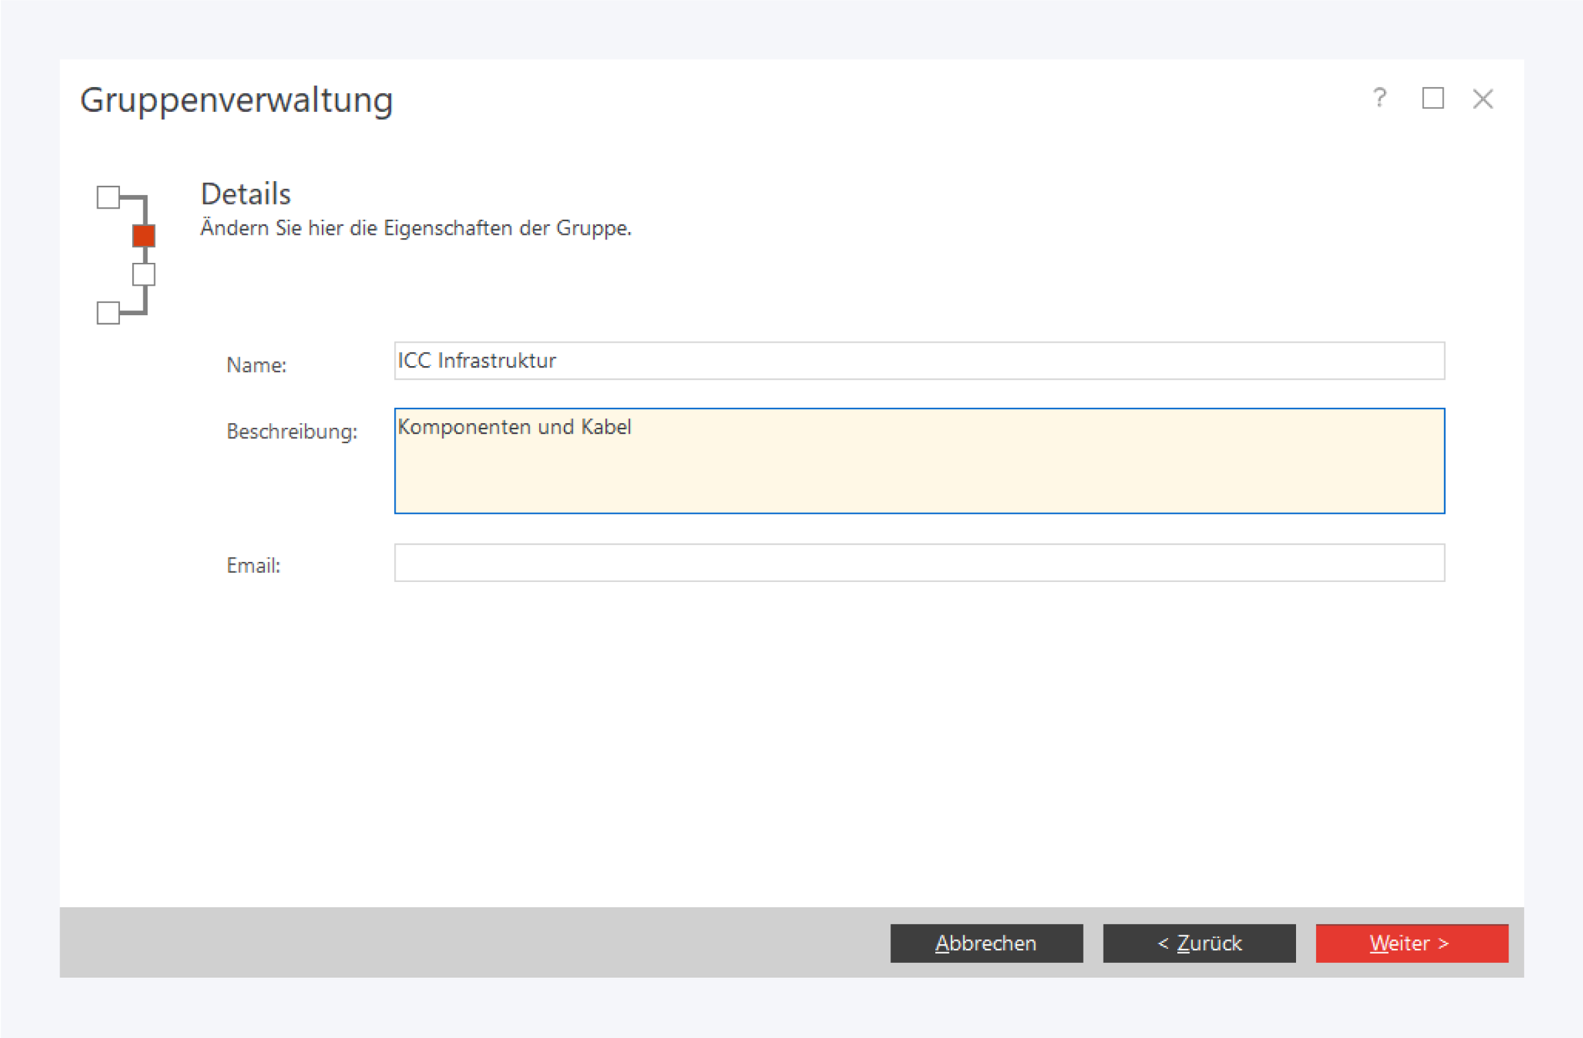
Task: Click the third wizard step square
Action: point(143,274)
